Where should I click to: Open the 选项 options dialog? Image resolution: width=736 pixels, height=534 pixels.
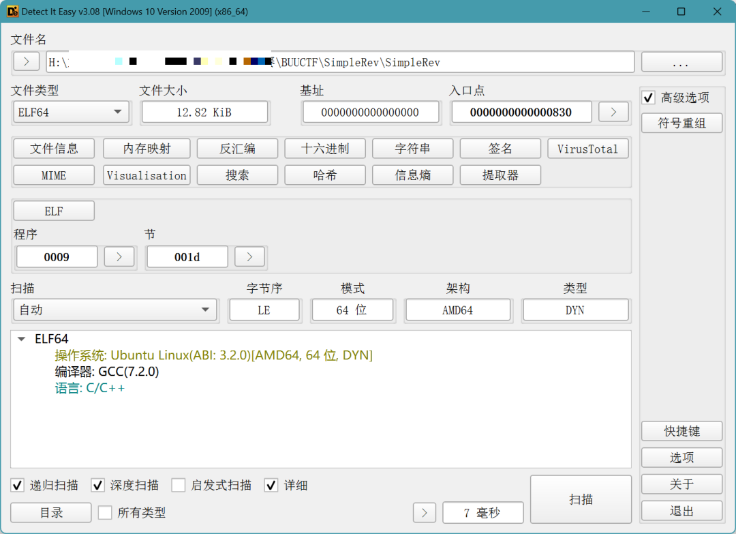[681, 458]
